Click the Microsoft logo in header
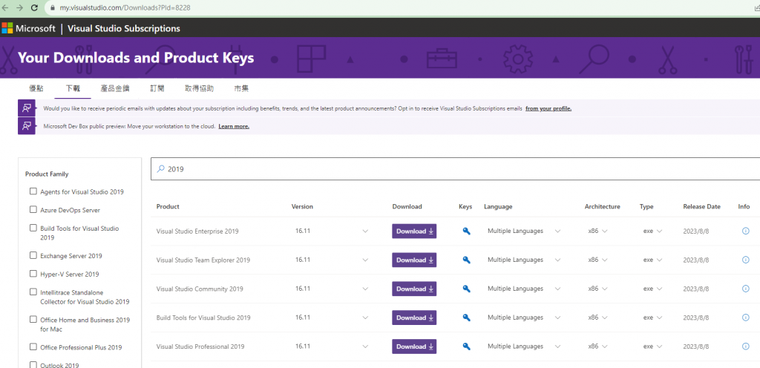 coord(7,28)
